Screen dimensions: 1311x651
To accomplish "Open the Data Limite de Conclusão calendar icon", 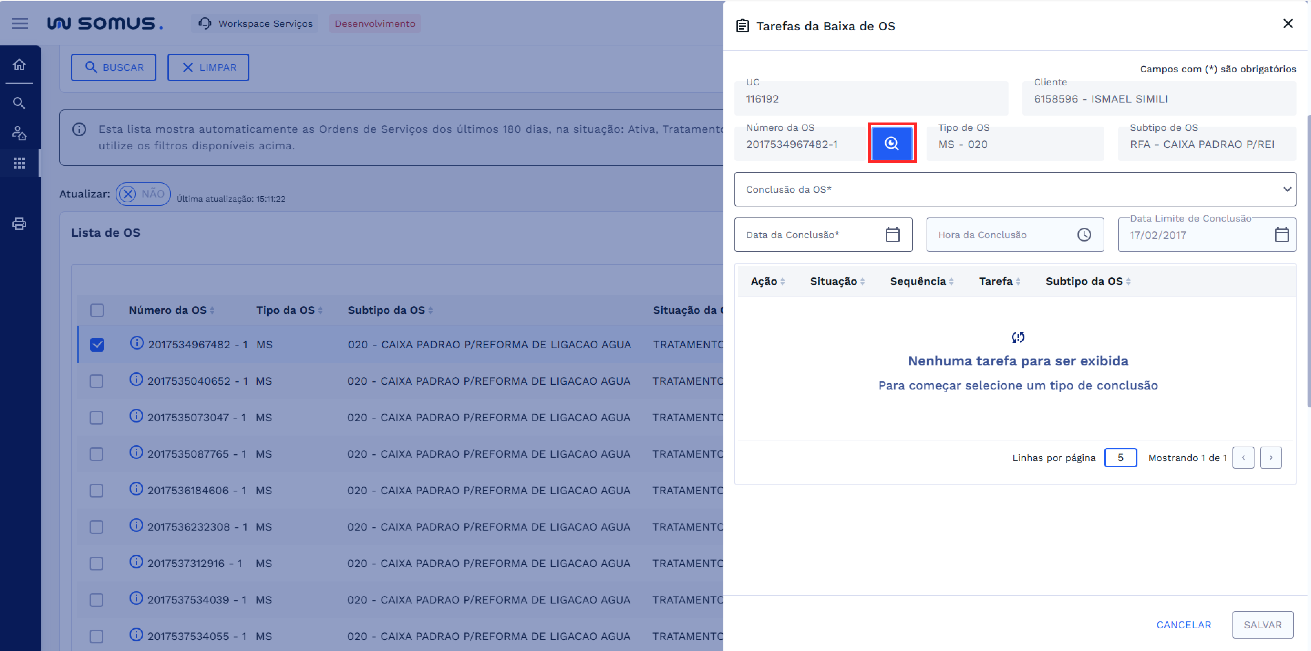I will pos(1281,235).
